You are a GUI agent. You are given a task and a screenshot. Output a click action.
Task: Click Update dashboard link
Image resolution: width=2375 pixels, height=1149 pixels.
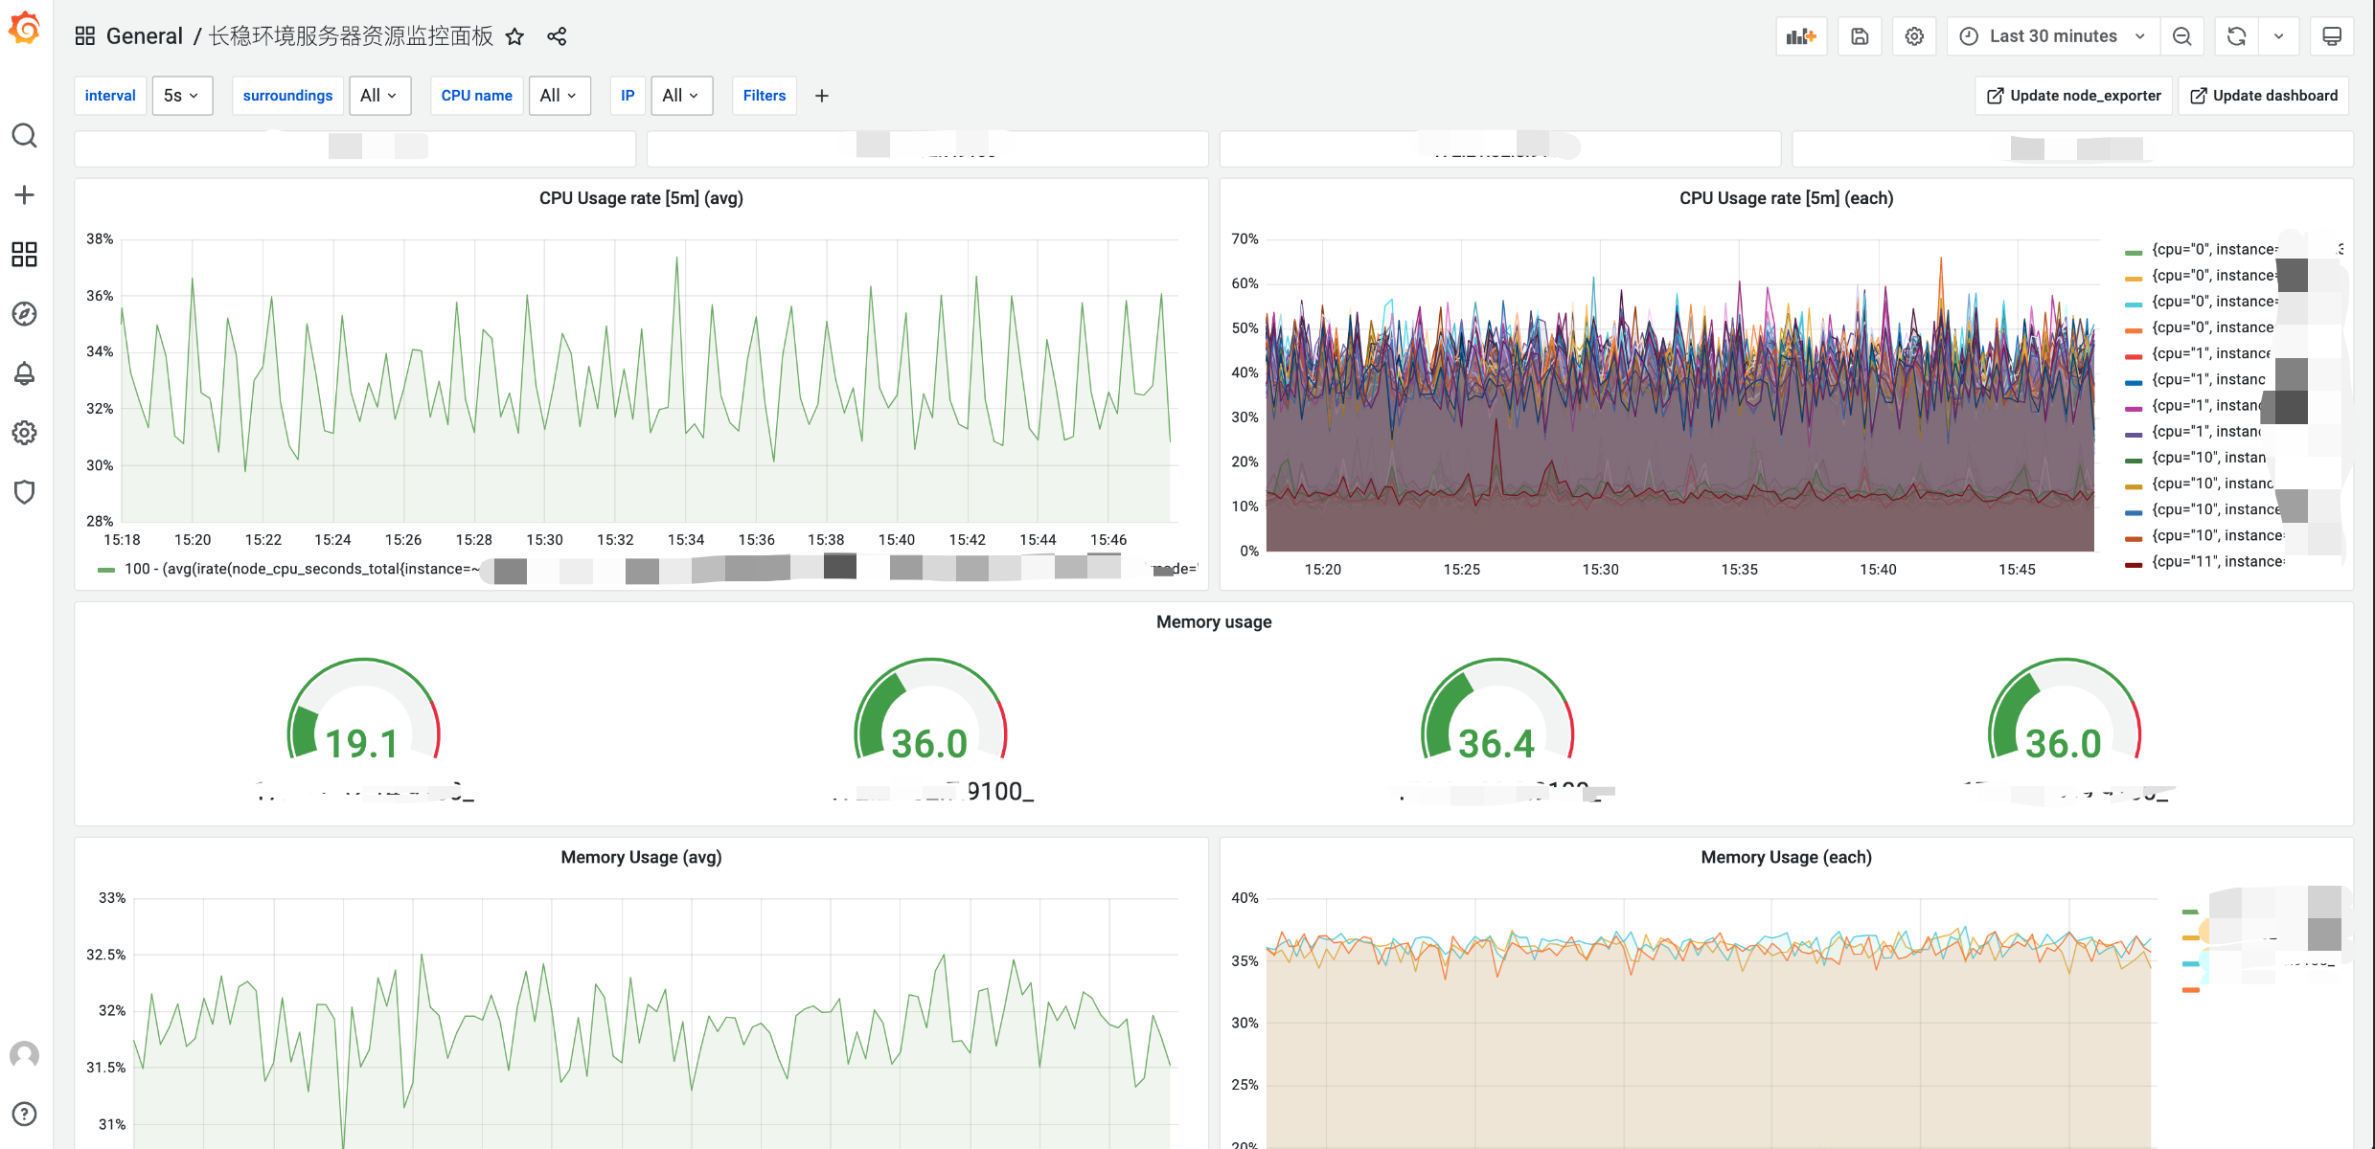[x=2264, y=96]
